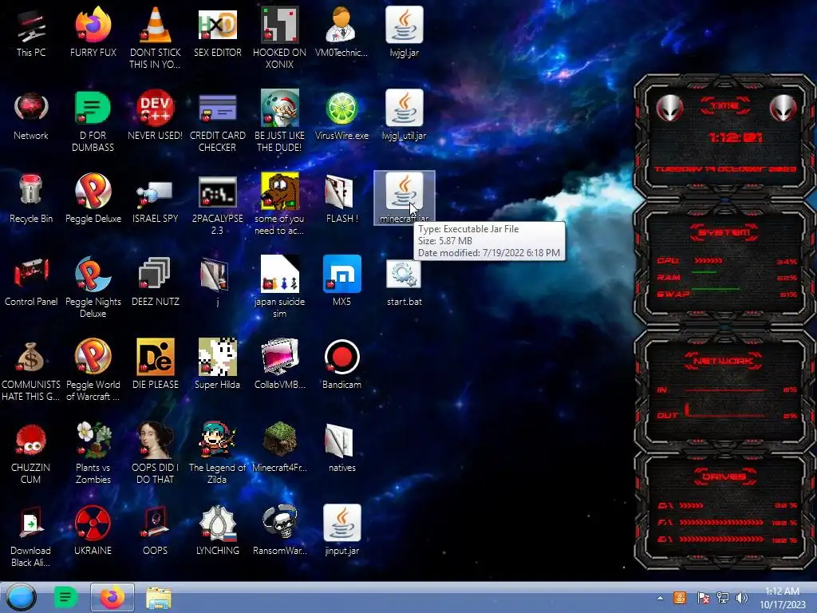Open Action Center flag tray icon
This screenshot has height=613, width=817.
[x=703, y=598]
